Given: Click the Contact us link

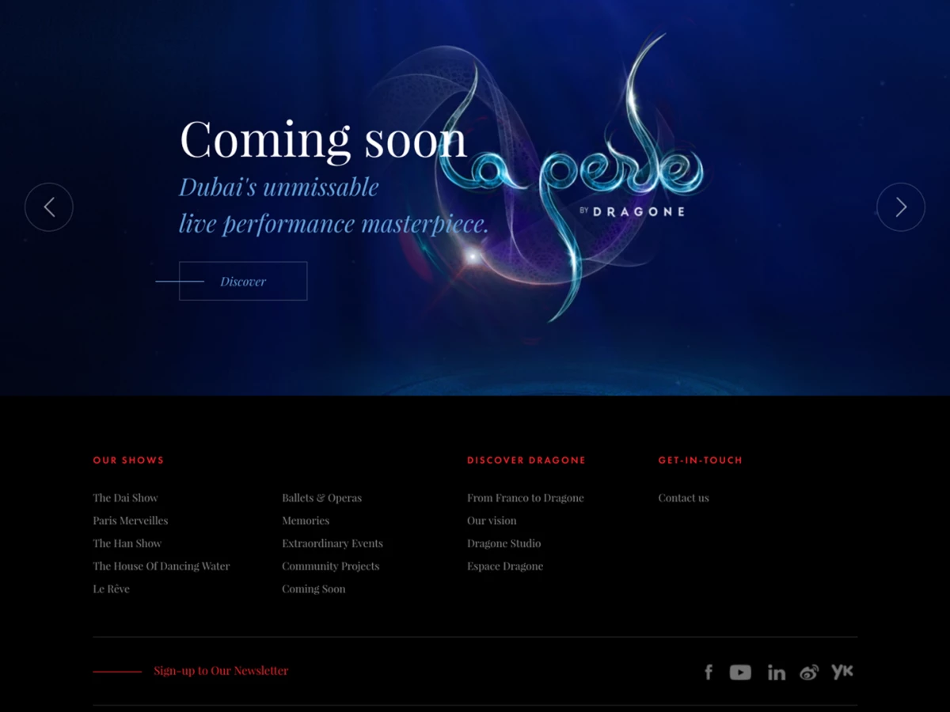Looking at the screenshot, I should [x=683, y=498].
